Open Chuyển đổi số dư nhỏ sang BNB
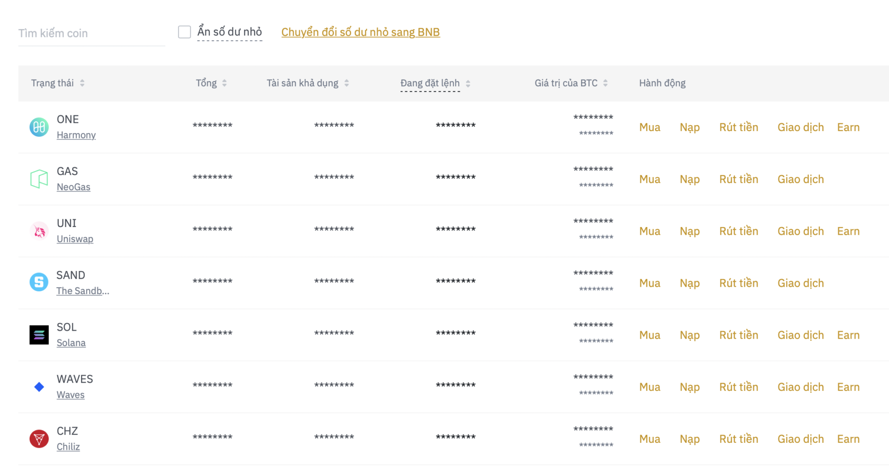889x466 pixels. (x=360, y=32)
